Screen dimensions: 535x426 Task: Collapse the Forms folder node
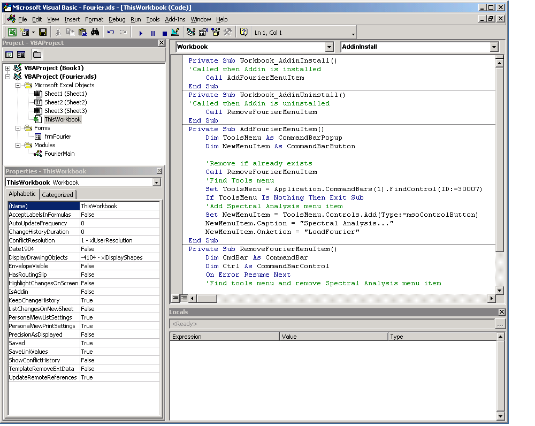tap(18, 128)
